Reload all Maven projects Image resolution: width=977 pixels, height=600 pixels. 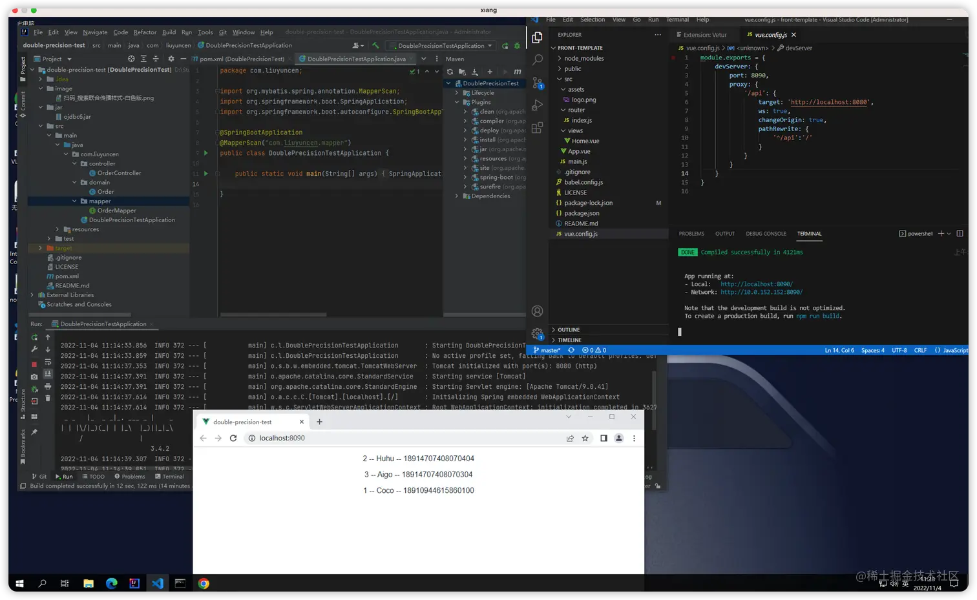450,72
